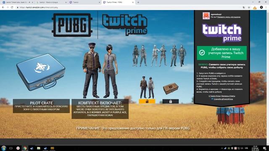
Task: Click the green added to Twitch Prime account button
Action: (222, 53)
